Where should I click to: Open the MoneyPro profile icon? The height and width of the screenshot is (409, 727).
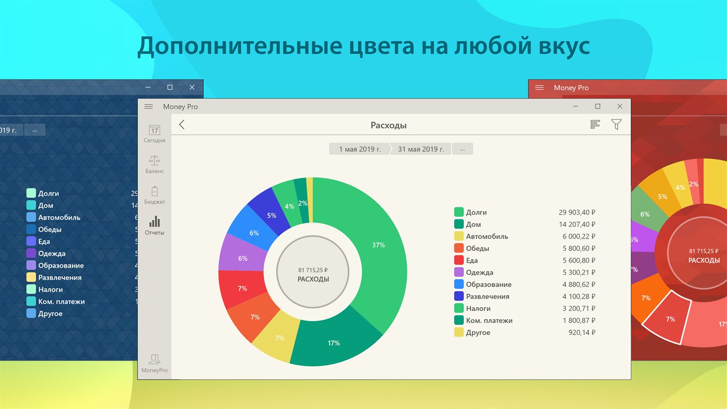point(154,363)
